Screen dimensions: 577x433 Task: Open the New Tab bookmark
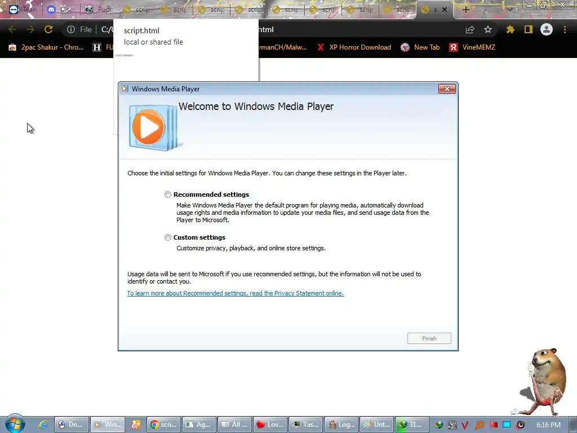point(420,47)
